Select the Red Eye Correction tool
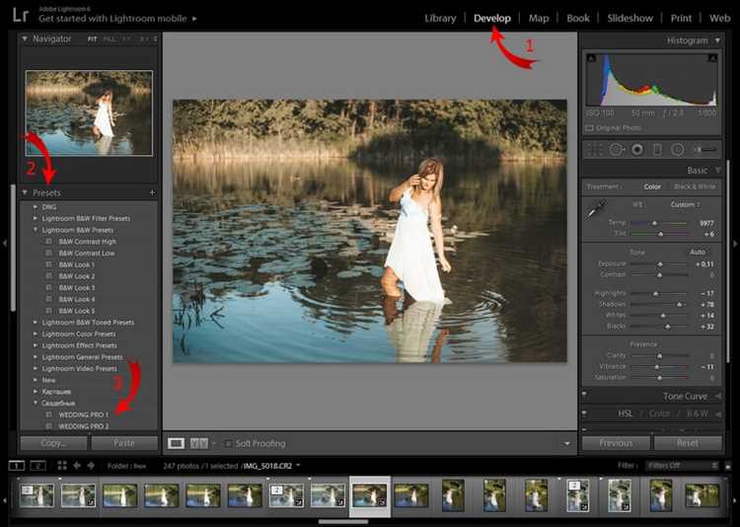 click(637, 150)
